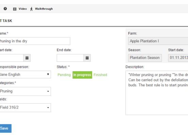Click inside the Description text area
The height and width of the screenshot is (135, 188).
(x=157, y=93)
